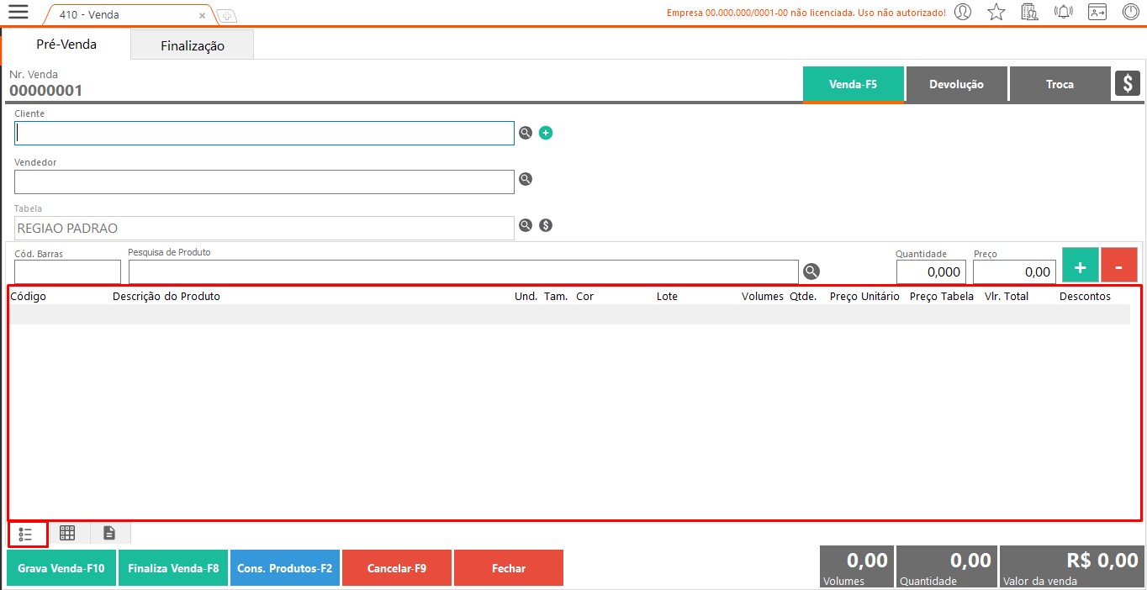Select the Devolução mode
This screenshot has width=1147, height=590.
pyautogui.click(x=956, y=84)
